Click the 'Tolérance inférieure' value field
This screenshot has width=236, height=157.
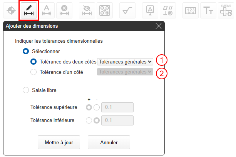point(117,120)
